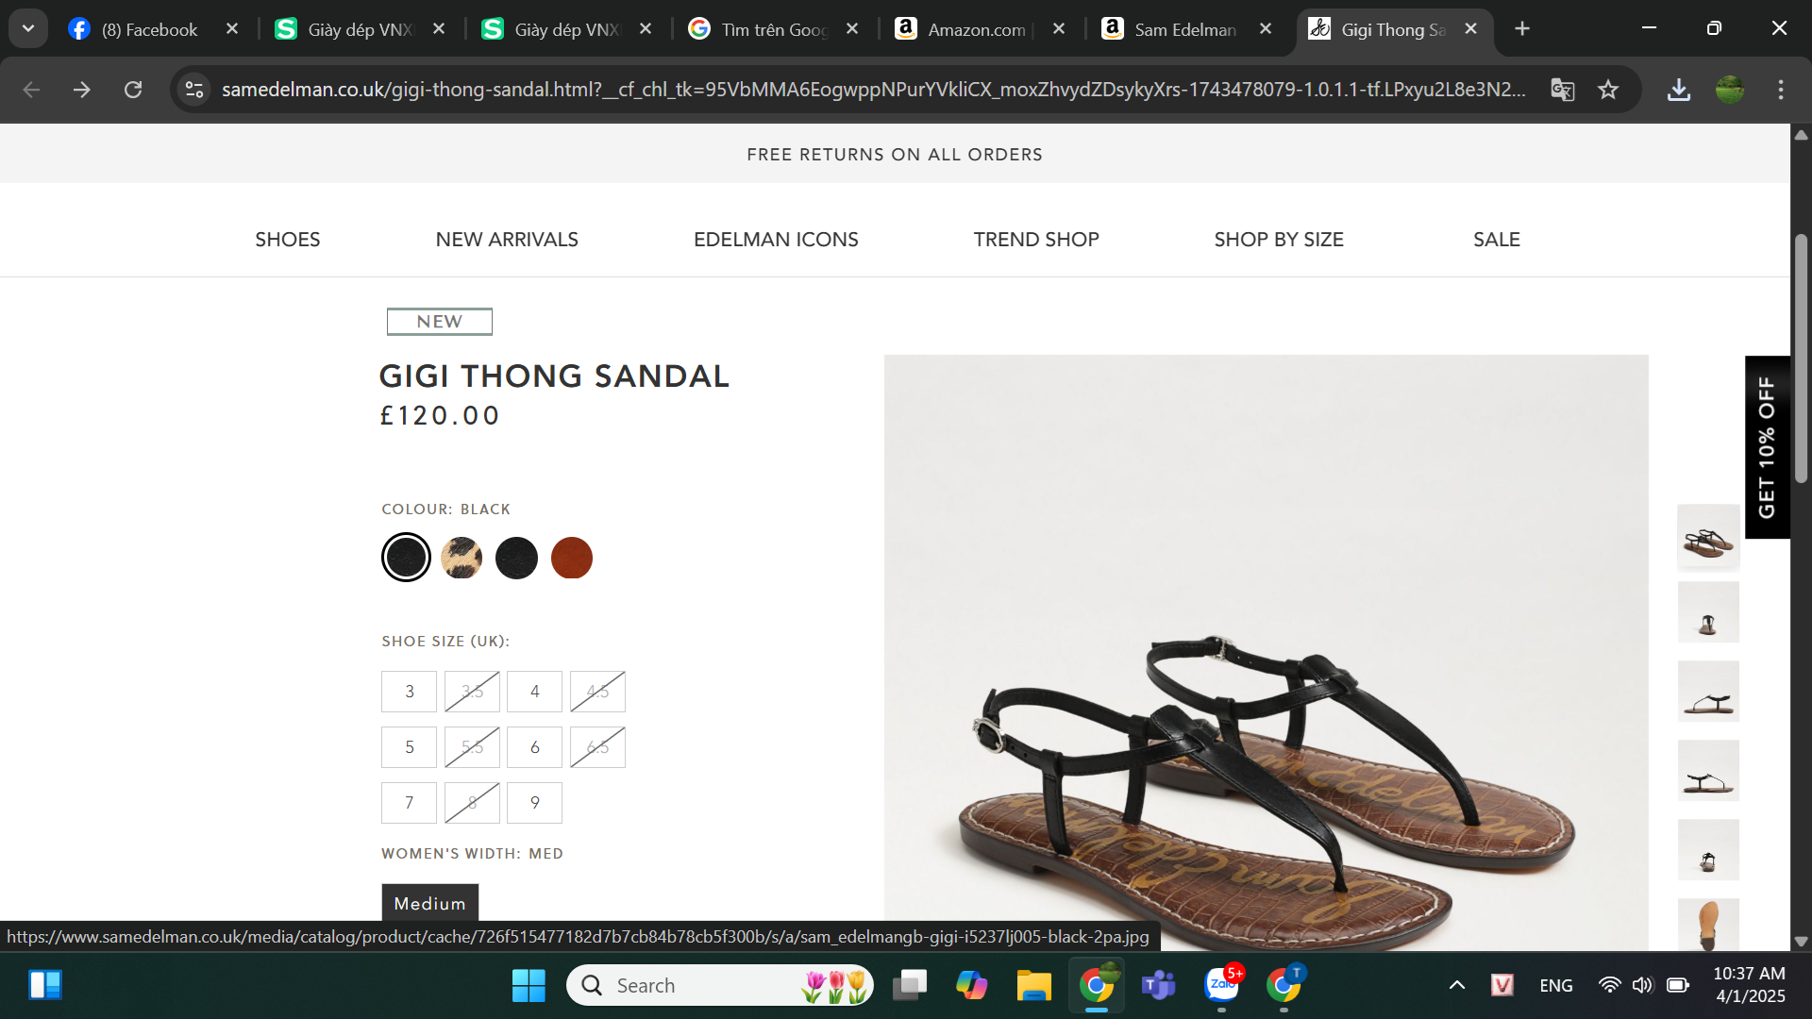The image size is (1812, 1019).
Task: Select shoe size 7
Action: pyautogui.click(x=409, y=803)
